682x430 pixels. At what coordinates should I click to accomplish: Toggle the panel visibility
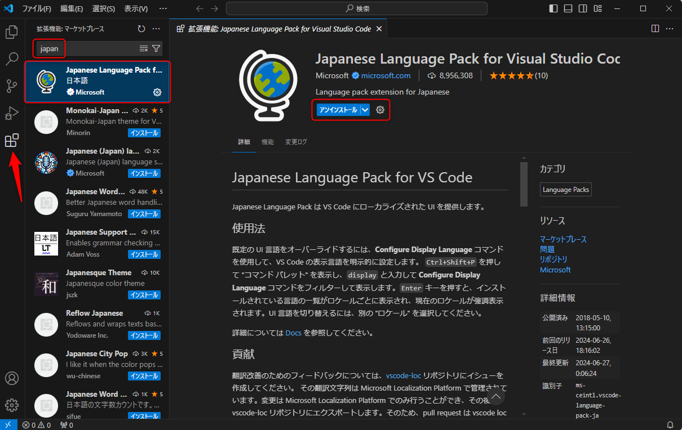coord(568,8)
